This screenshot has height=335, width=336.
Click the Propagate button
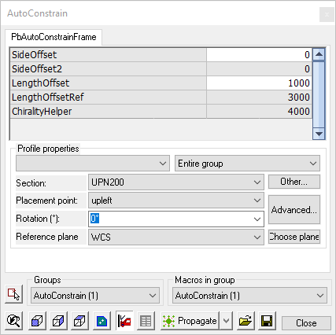tap(190, 321)
